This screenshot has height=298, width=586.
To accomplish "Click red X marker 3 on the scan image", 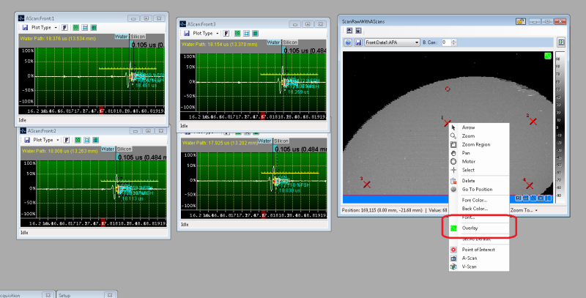I will 367,184.
